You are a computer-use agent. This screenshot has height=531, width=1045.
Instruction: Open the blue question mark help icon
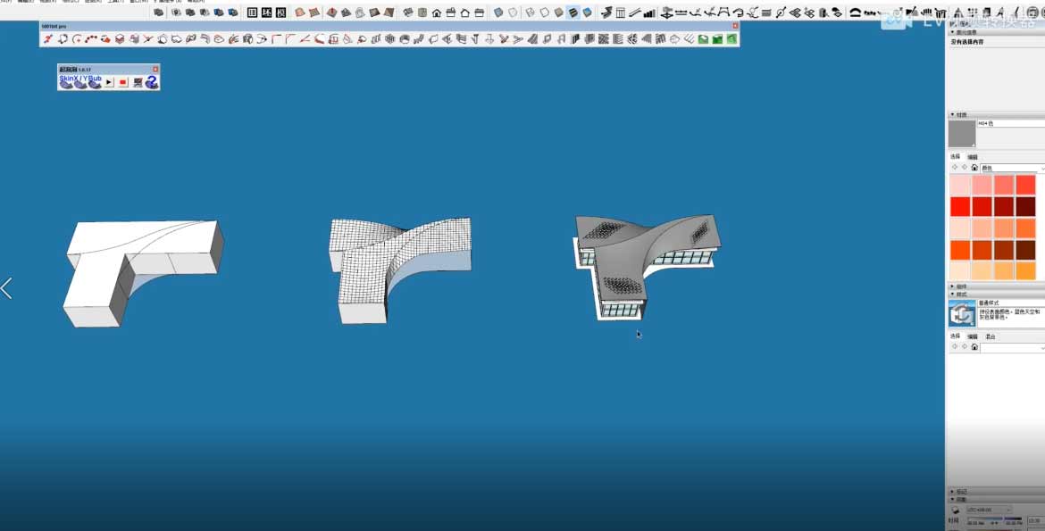(x=152, y=82)
